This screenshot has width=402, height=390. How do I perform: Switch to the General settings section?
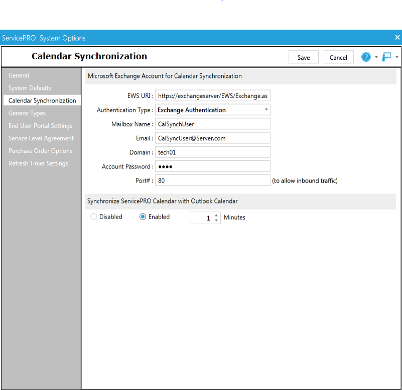[x=19, y=75]
